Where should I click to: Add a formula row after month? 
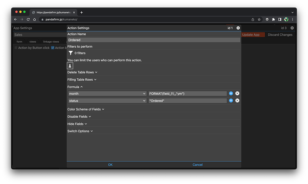tap(231, 93)
